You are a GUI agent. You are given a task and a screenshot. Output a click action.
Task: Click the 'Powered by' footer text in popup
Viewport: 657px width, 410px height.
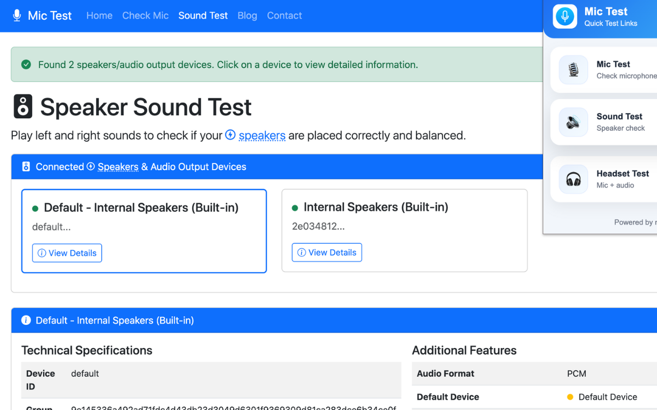[x=634, y=222]
